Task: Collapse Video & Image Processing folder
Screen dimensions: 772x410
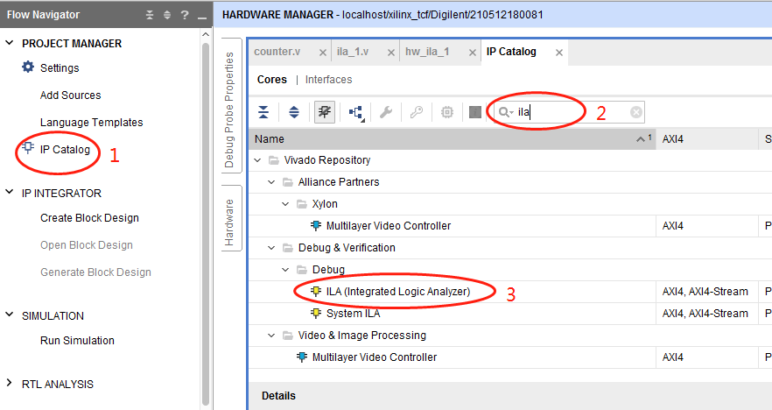Action: [x=271, y=336]
